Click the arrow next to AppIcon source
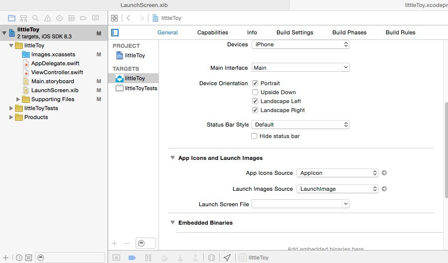Screen dimensions: 448x263 (x=384, y=173)
